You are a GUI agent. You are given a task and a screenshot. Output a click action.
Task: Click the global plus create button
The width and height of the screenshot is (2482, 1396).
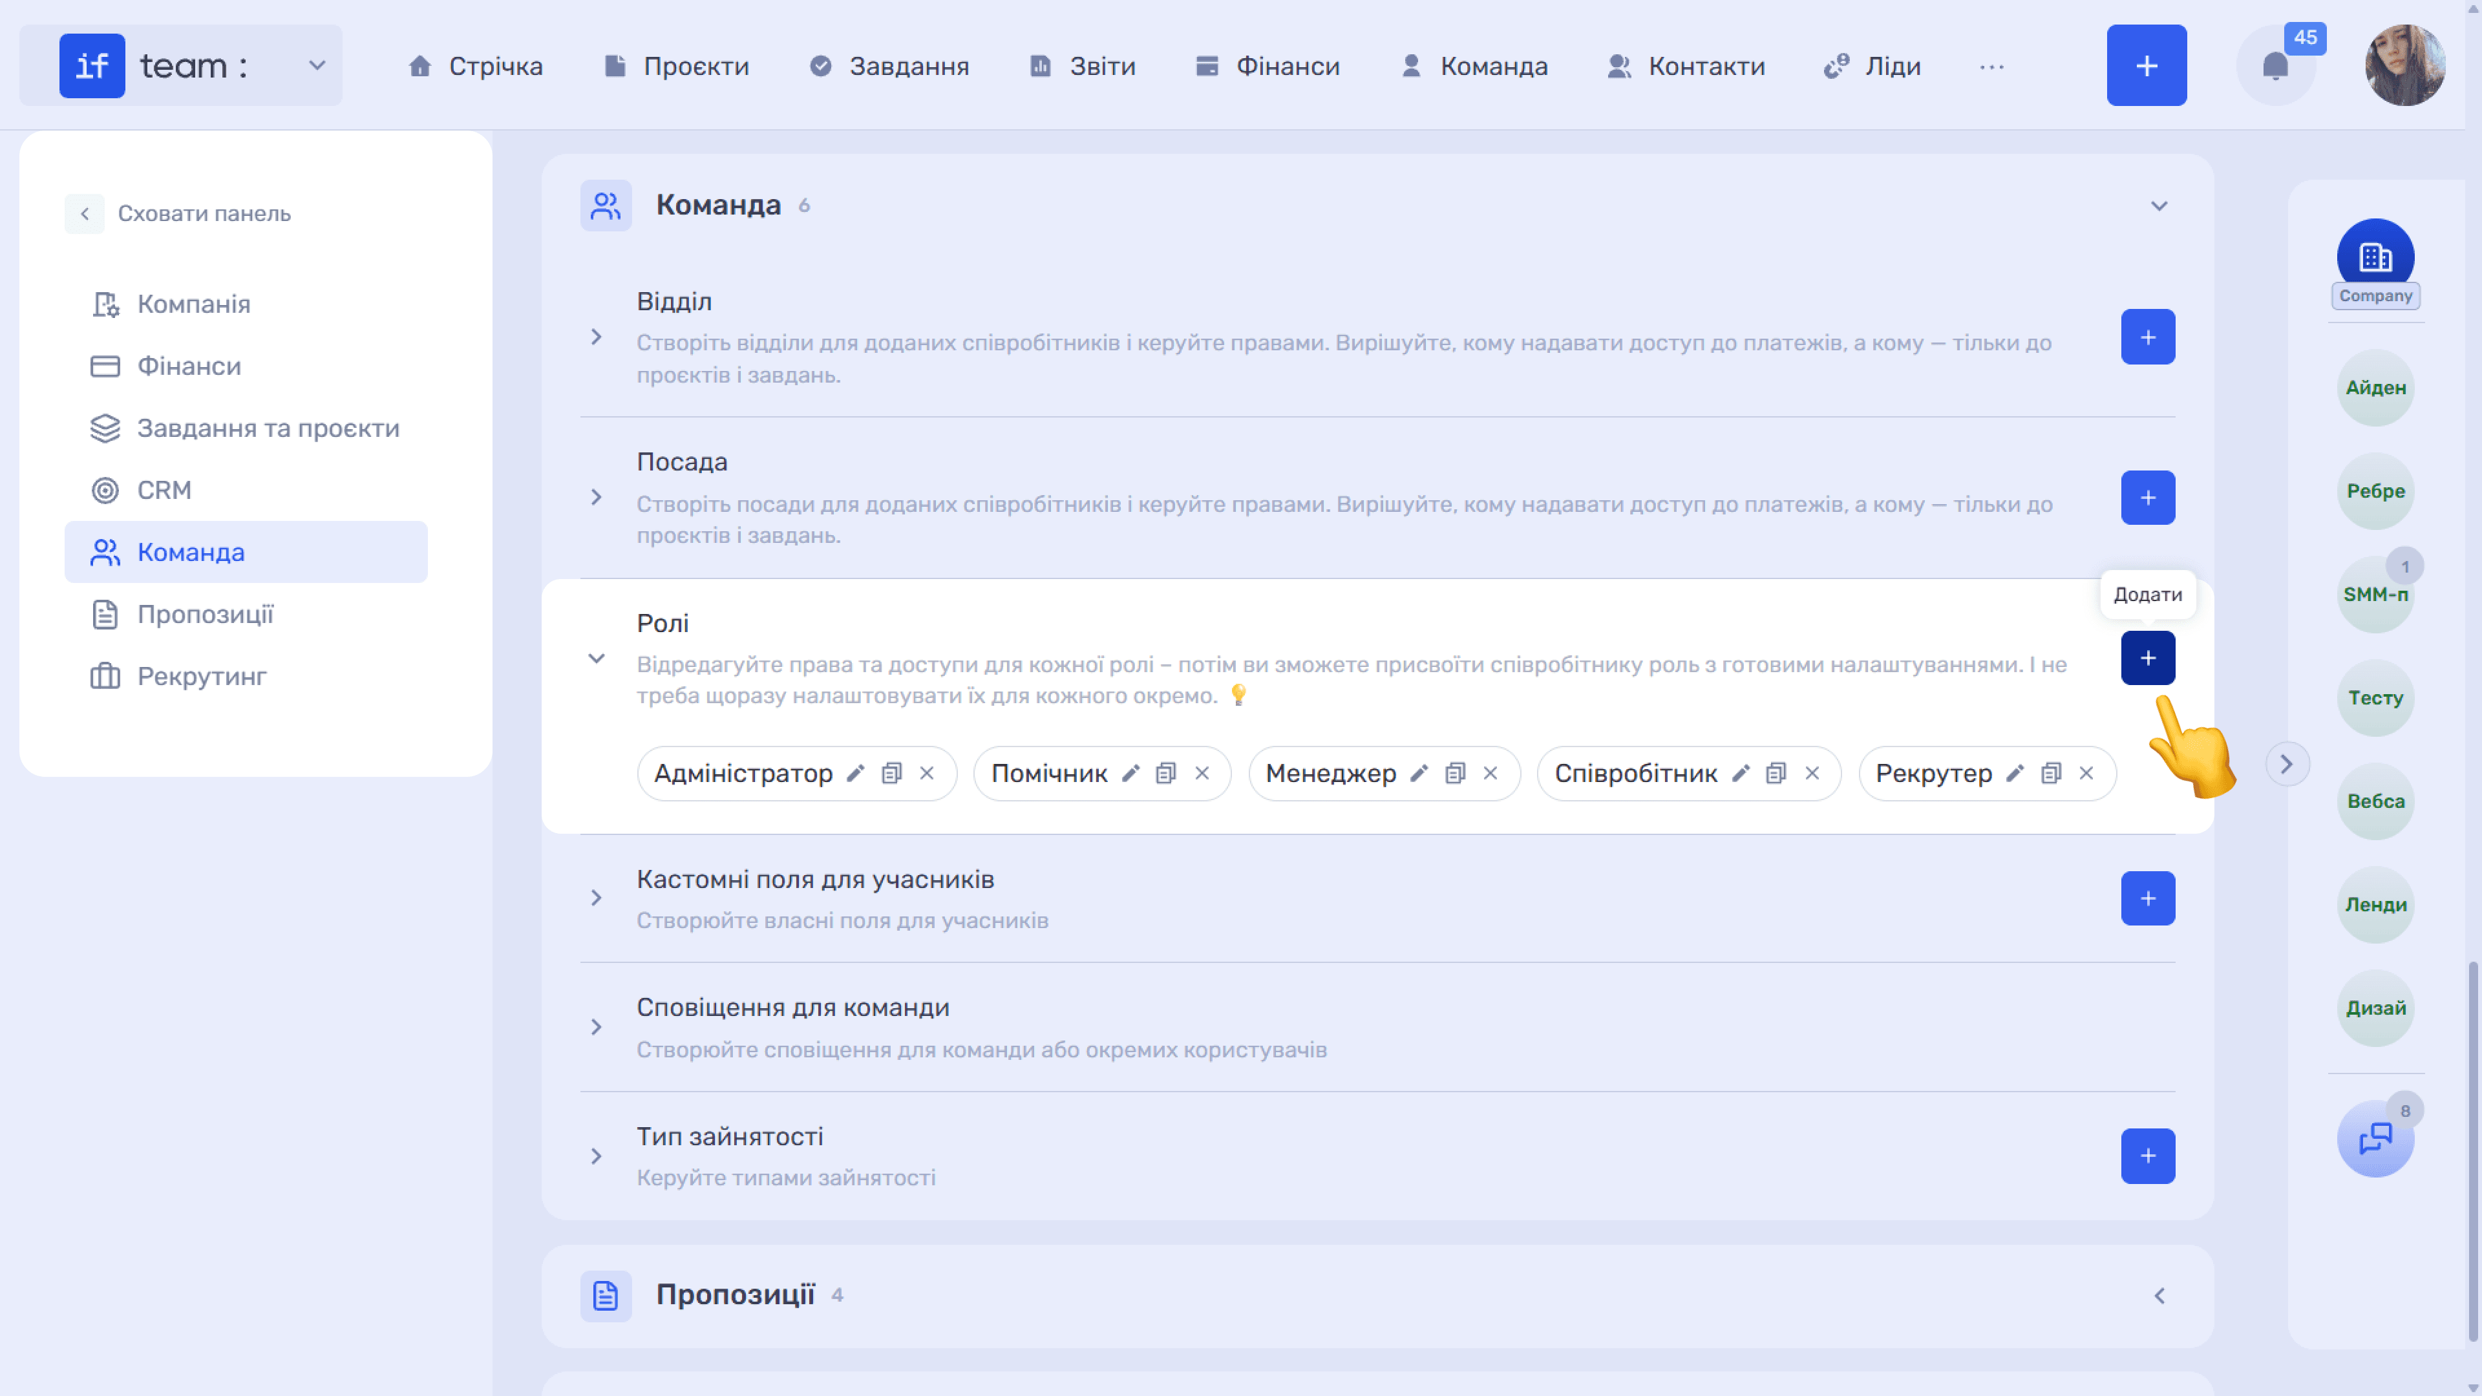tap(2147, 65)
